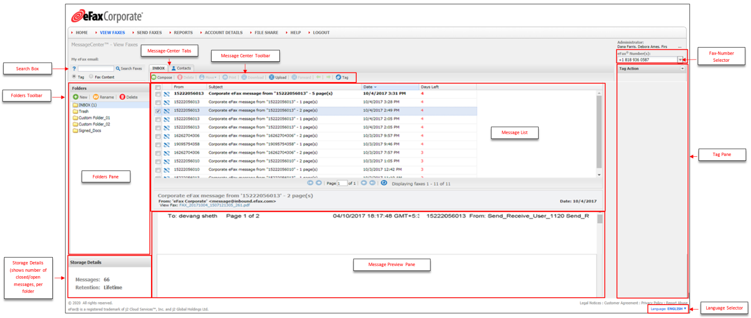
Task: Open the SEND FAXES menu
Action: (149, 32)
